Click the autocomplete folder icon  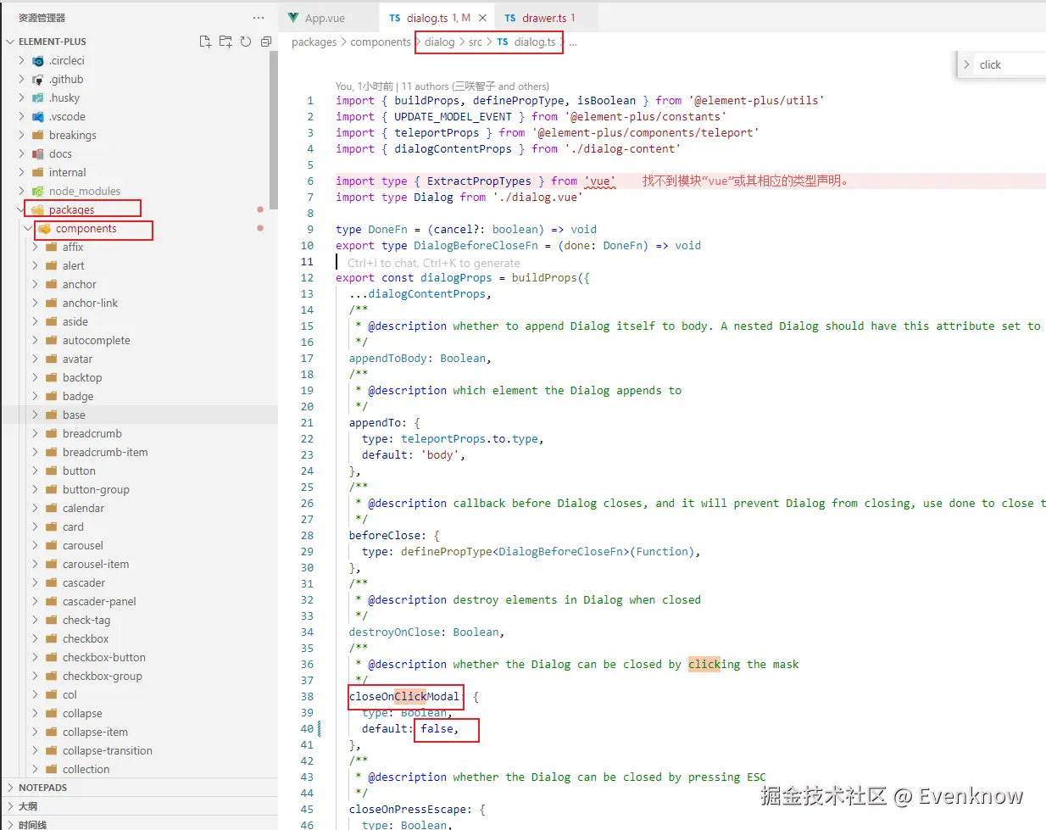[x=51, y=340]
